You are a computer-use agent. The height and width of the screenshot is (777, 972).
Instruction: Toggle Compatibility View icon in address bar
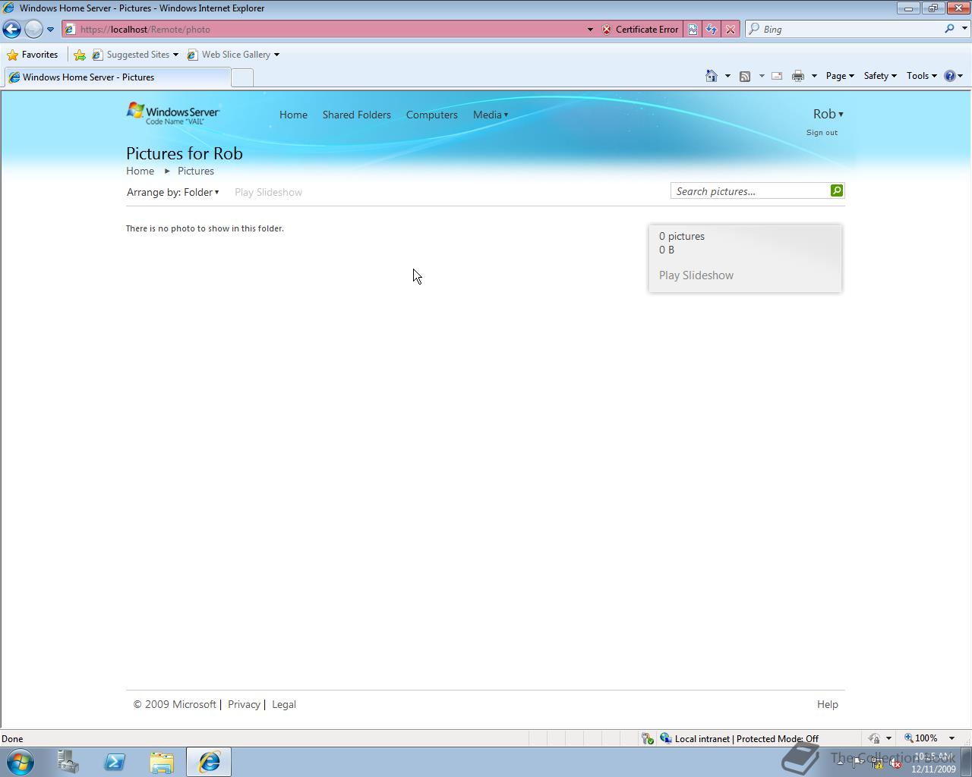(x=693, y=30)
